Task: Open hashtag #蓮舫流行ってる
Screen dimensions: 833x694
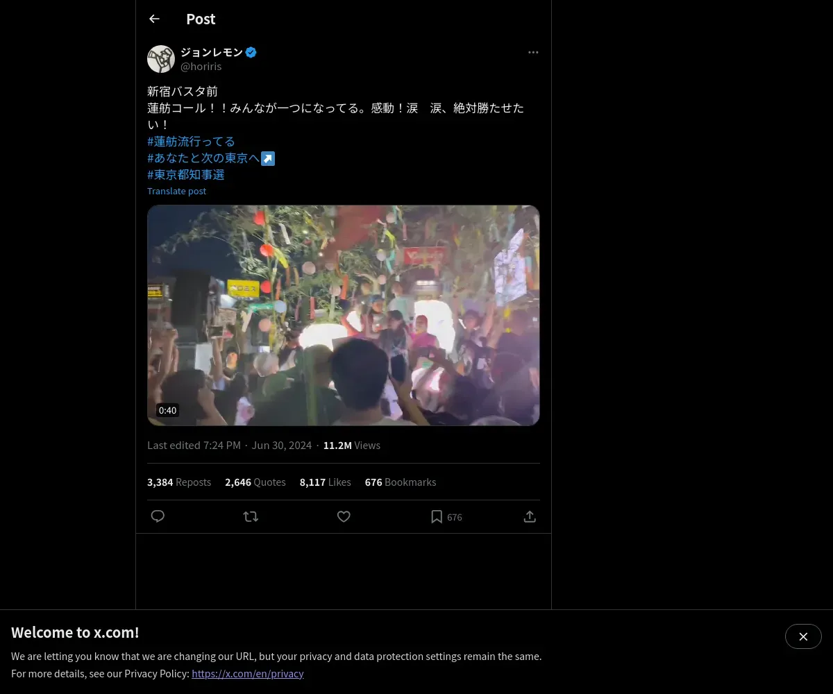Action: pos(191,142)
